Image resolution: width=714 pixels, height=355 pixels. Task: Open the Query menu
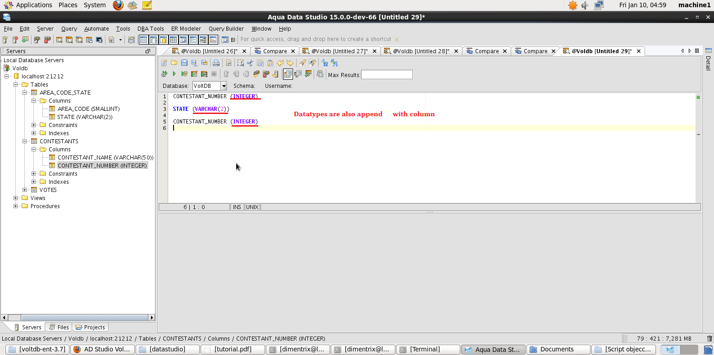click(69, 28)
